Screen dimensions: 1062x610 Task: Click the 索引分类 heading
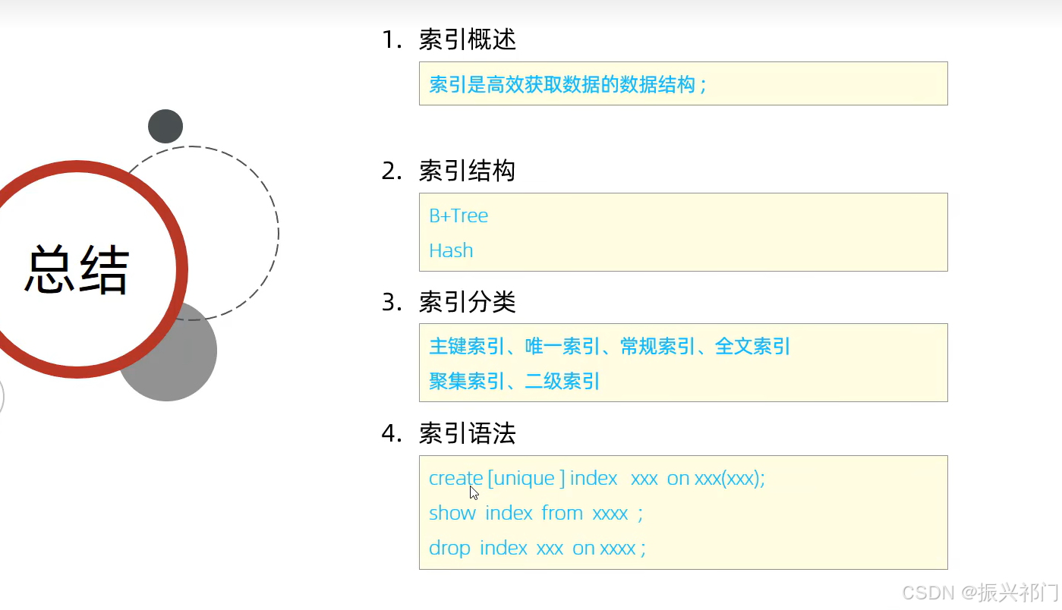pos(467,302)
